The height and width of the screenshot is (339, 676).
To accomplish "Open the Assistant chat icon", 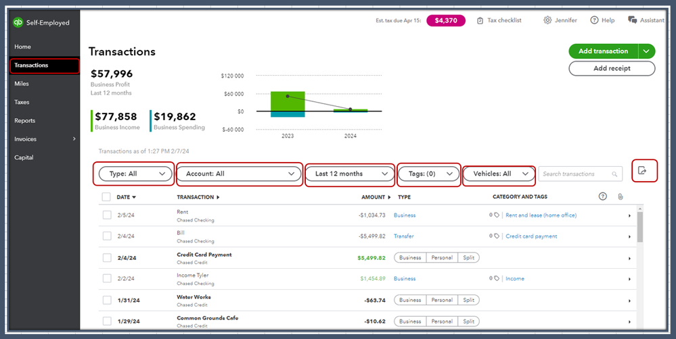I will 633,20.
